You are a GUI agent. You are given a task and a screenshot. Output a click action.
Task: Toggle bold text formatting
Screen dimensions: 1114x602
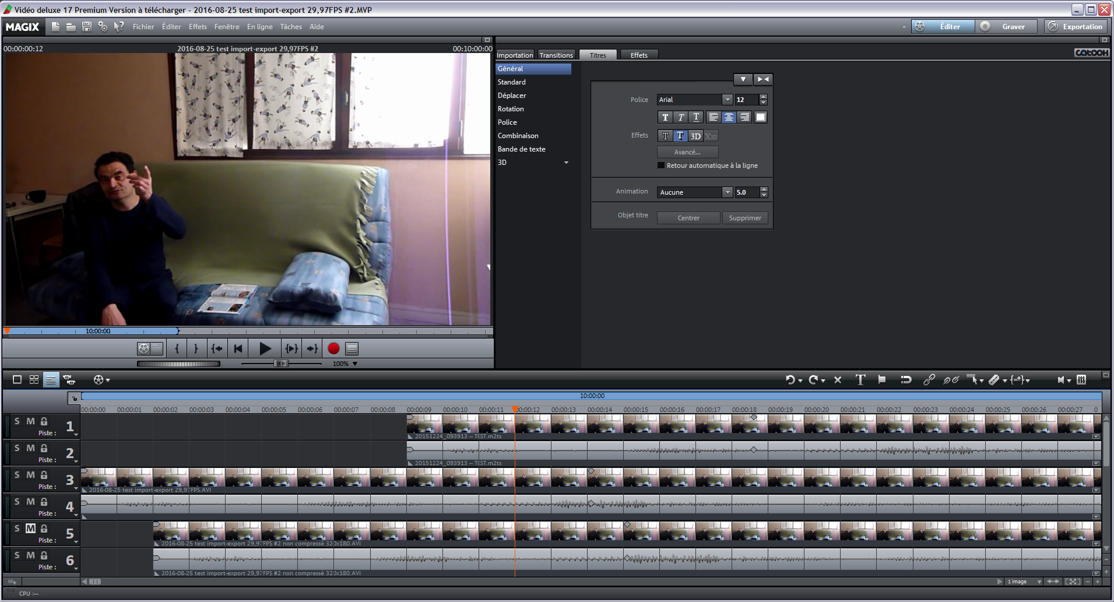click(665, 117)
